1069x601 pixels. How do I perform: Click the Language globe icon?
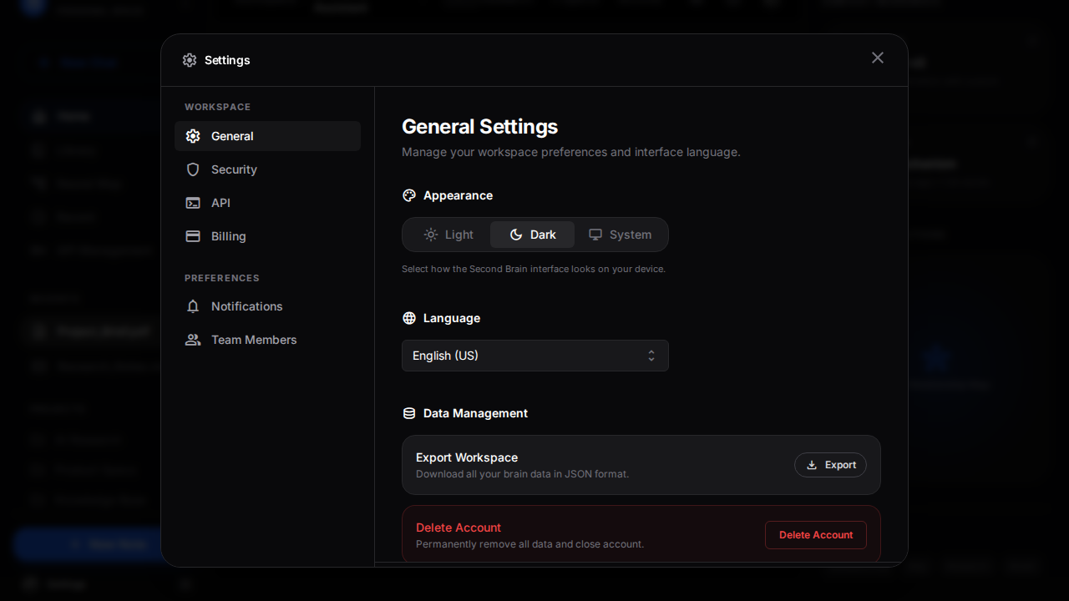pyautogui.click(x=409, y=318)
